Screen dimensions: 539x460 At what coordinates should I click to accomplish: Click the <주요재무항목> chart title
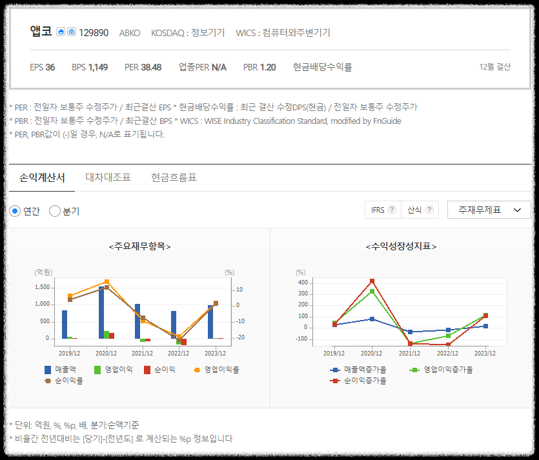coord(139,246)
